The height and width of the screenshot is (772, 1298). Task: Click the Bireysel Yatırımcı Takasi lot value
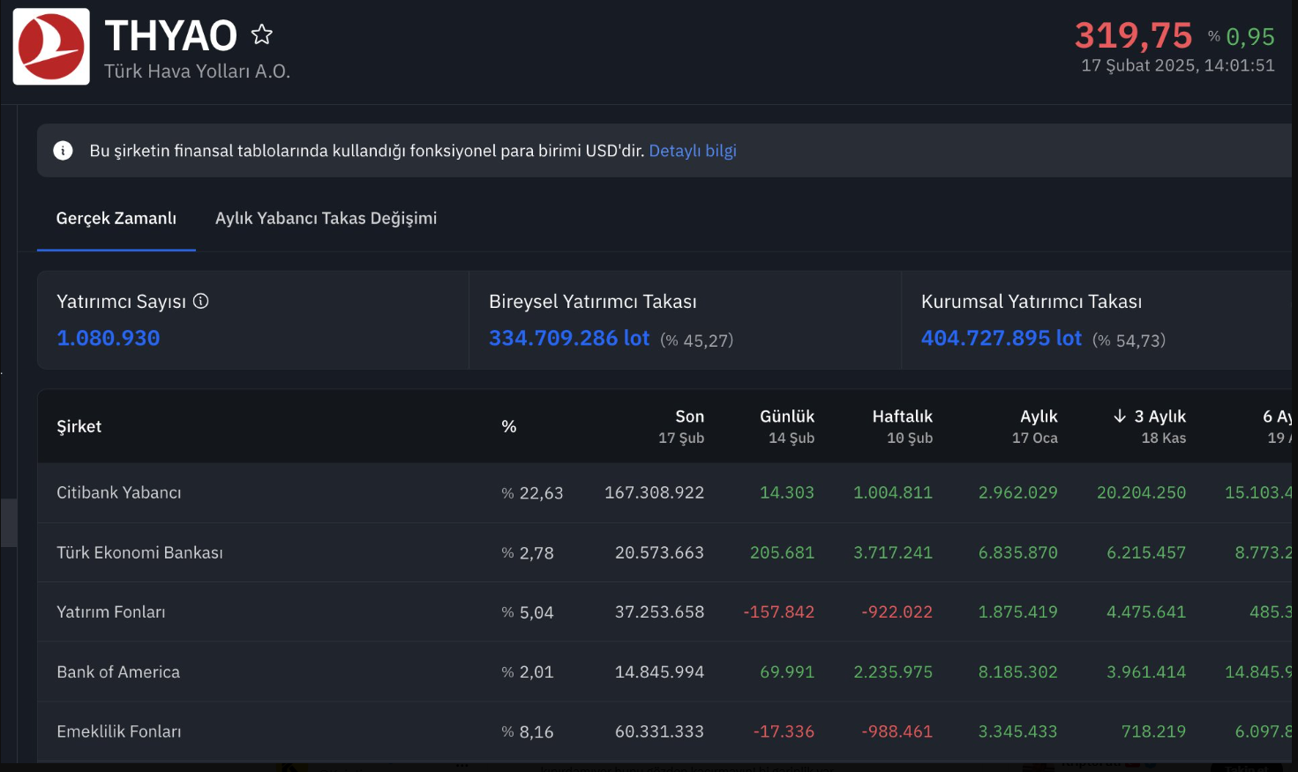(569, 338)
